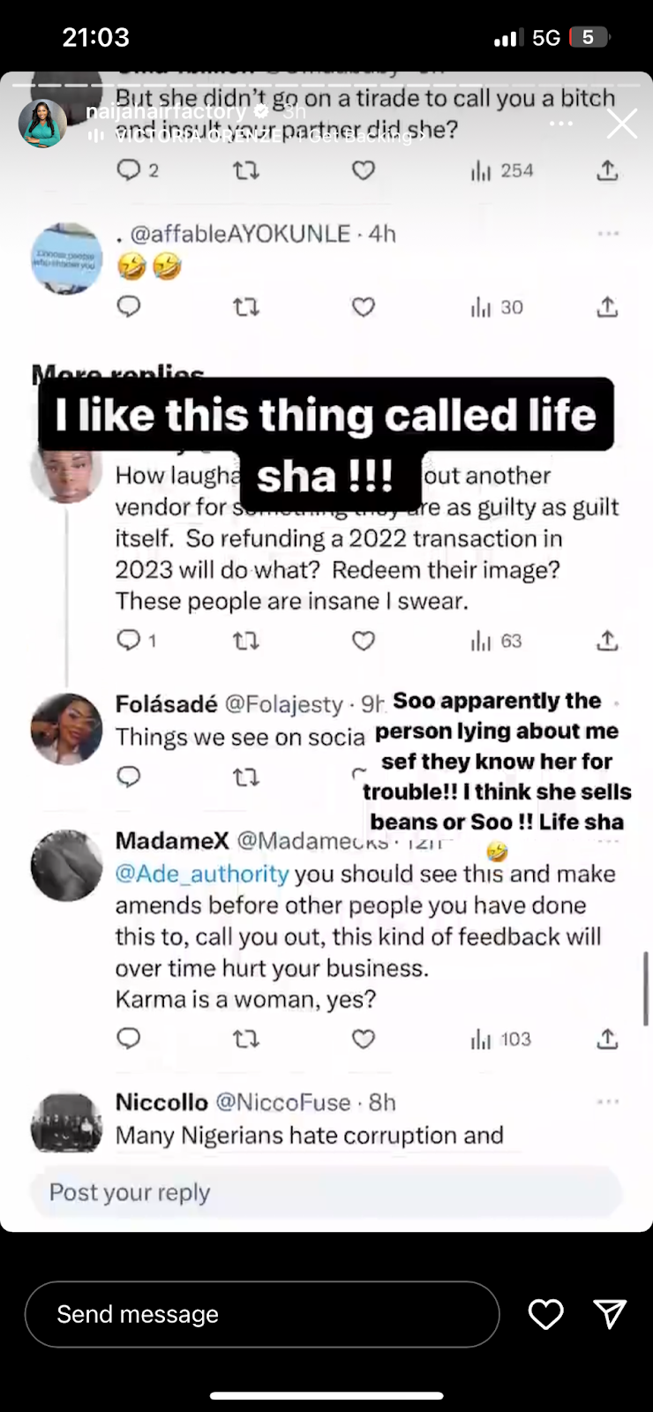
Task: Retweet the affableAYOKUNLE reply
Action: pos(245,307)
